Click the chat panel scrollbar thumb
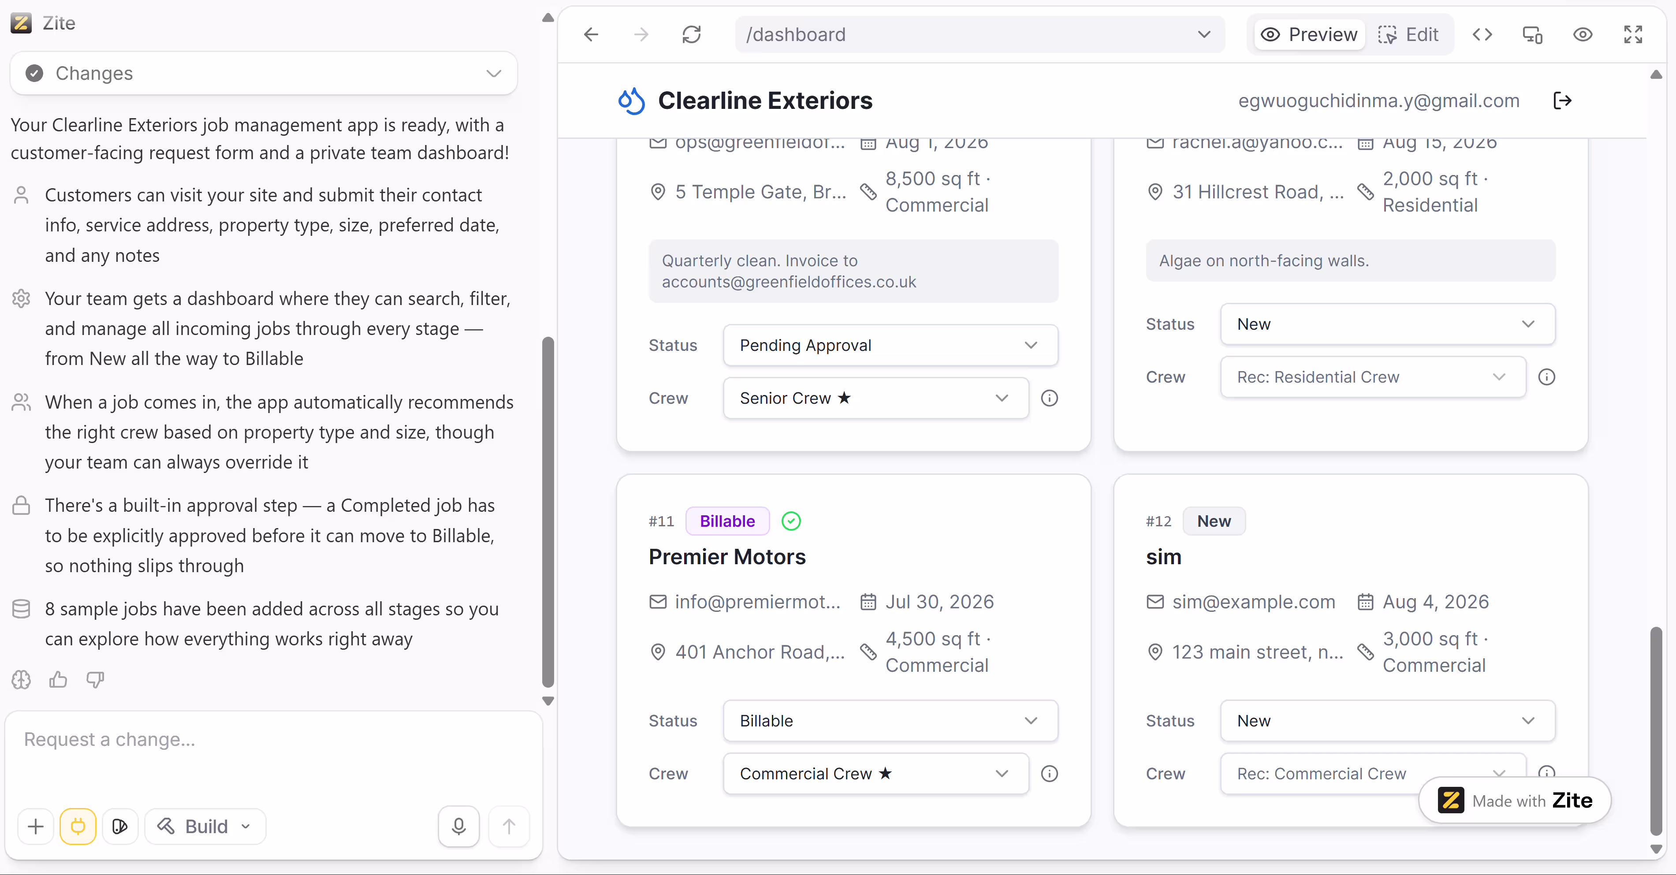This screenshot has width=1676, height=875. (x=548, y=512)
